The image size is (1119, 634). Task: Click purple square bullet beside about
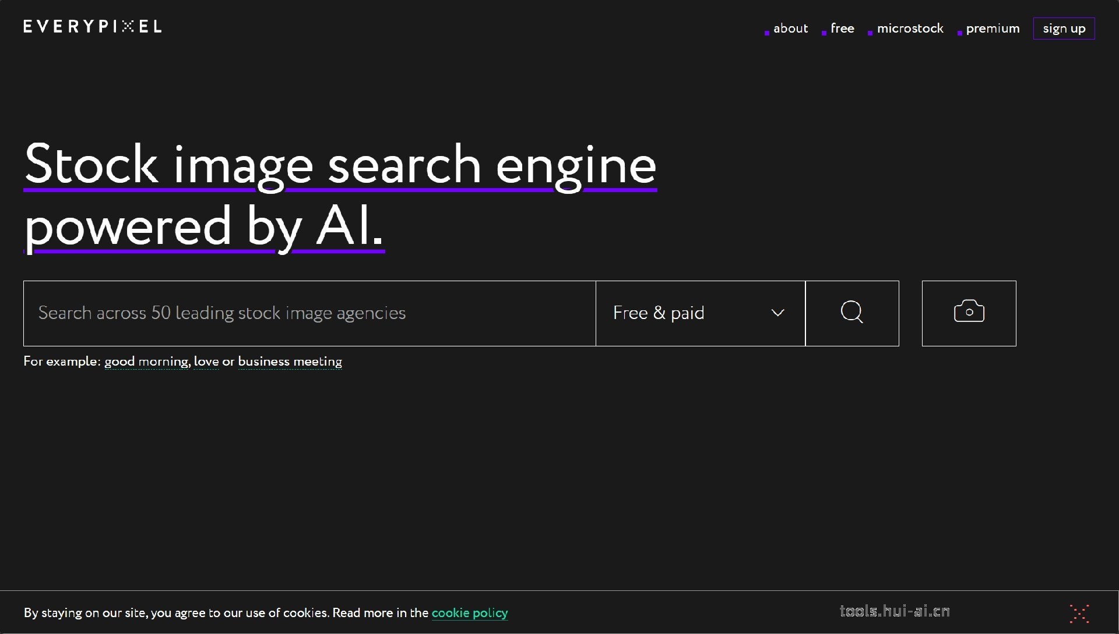(766, 33)
